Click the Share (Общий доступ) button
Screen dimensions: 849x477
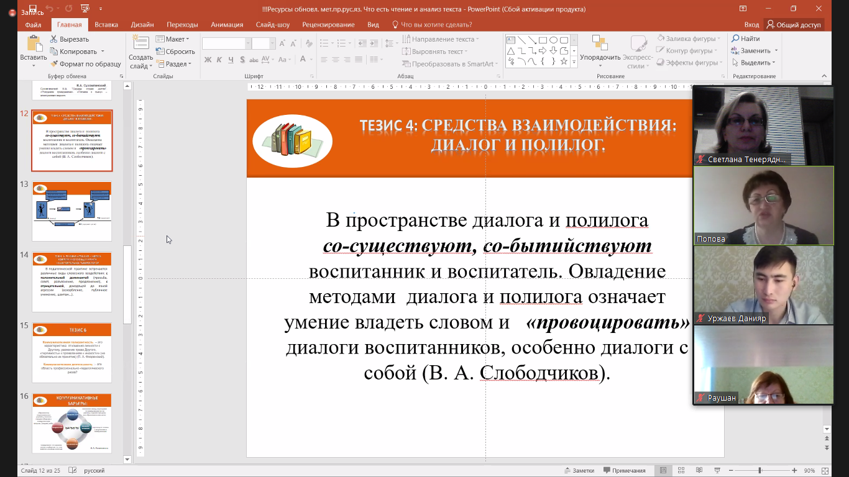click(794, 25)
